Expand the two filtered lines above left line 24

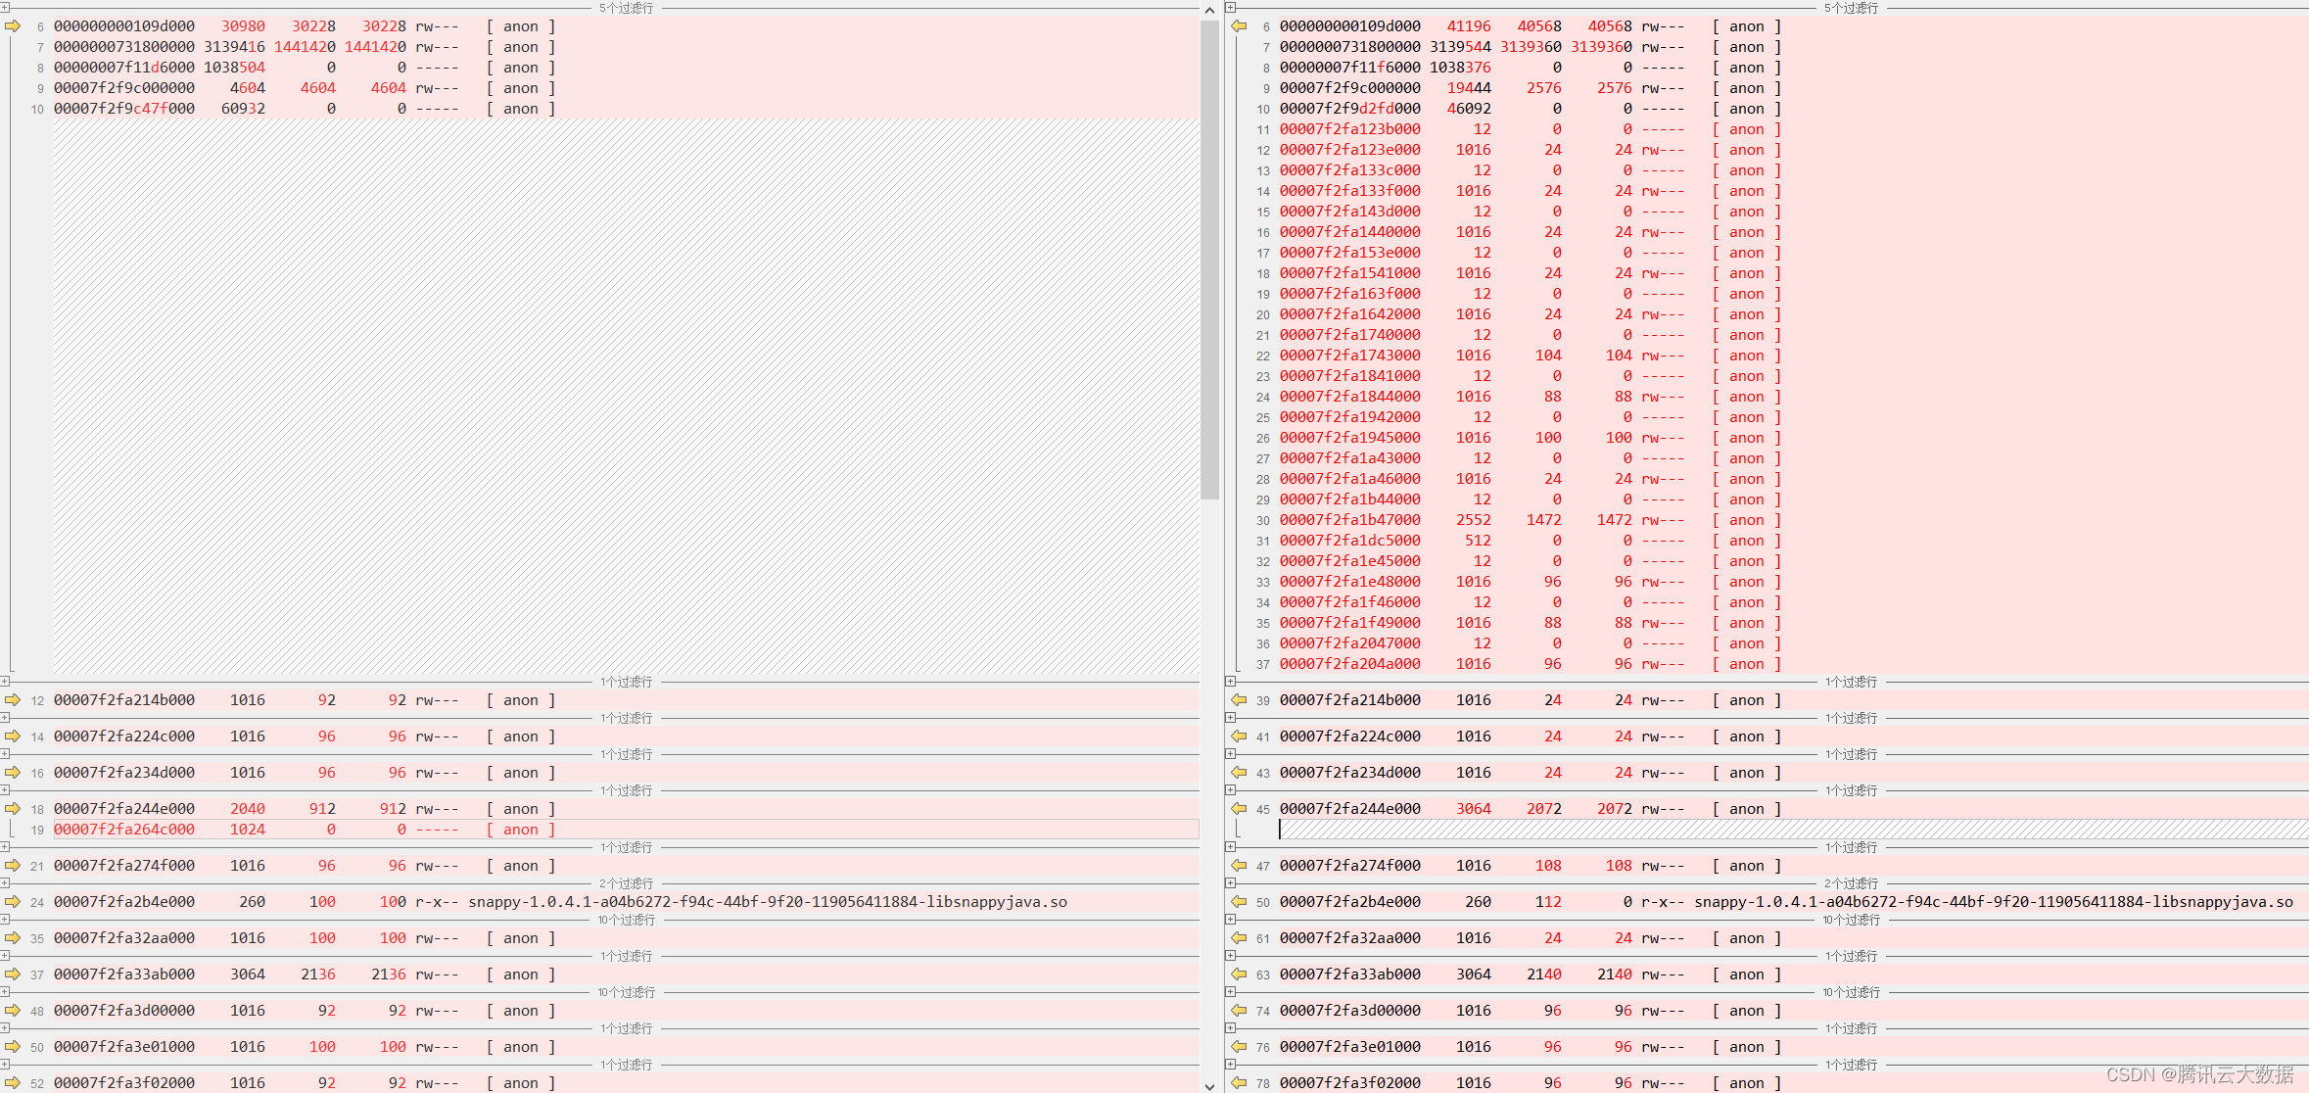tap(5, 883)
